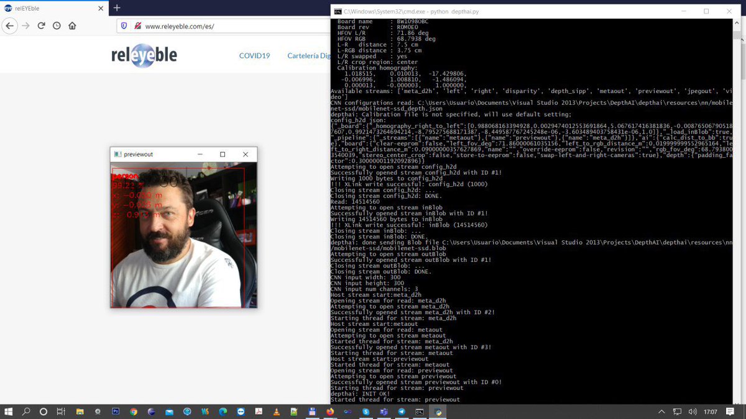746x419 pixels.
Task: Open recent history via the clock icon
Action: (x=56, y=26)
